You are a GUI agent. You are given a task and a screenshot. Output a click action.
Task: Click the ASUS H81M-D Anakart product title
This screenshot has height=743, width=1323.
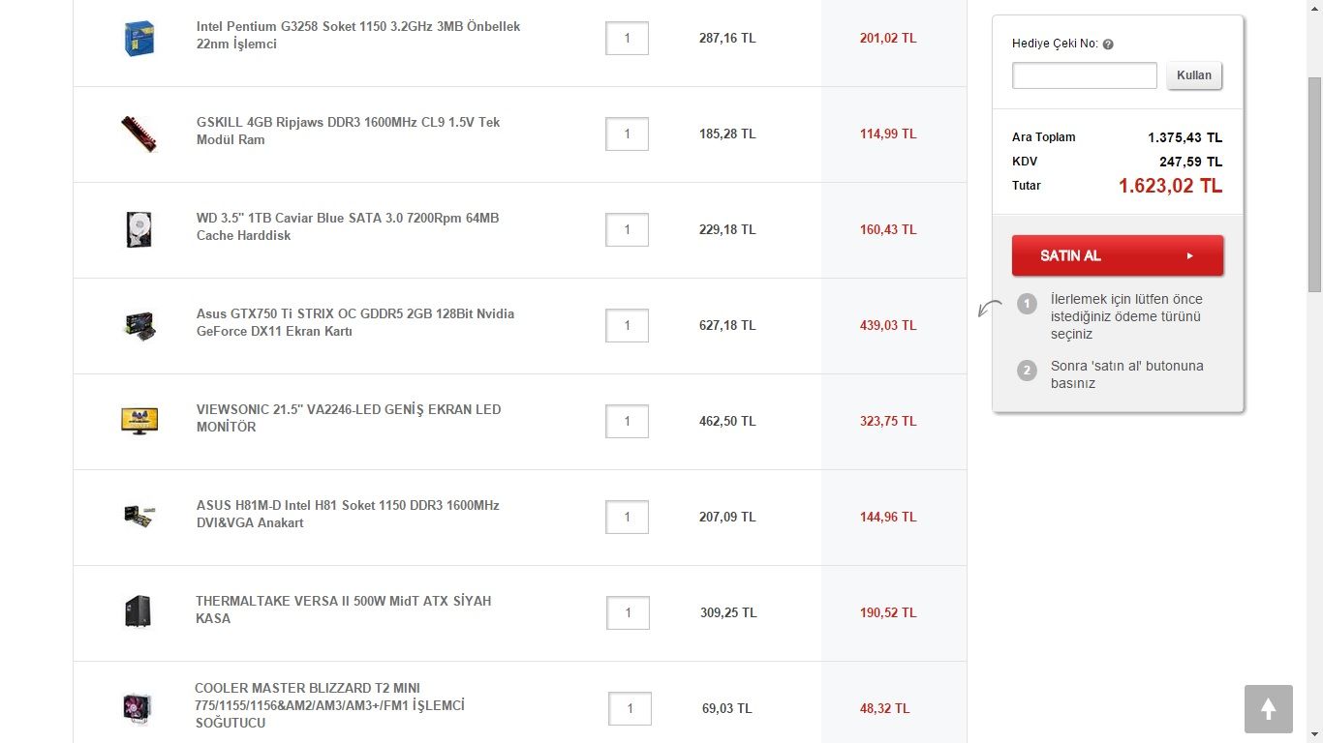coord(347,514)
